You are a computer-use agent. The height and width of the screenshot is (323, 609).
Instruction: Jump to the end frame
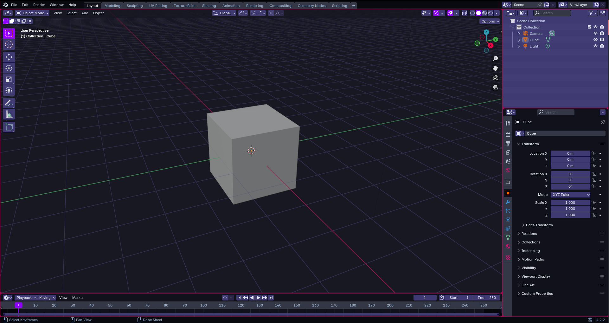(271, 298)
